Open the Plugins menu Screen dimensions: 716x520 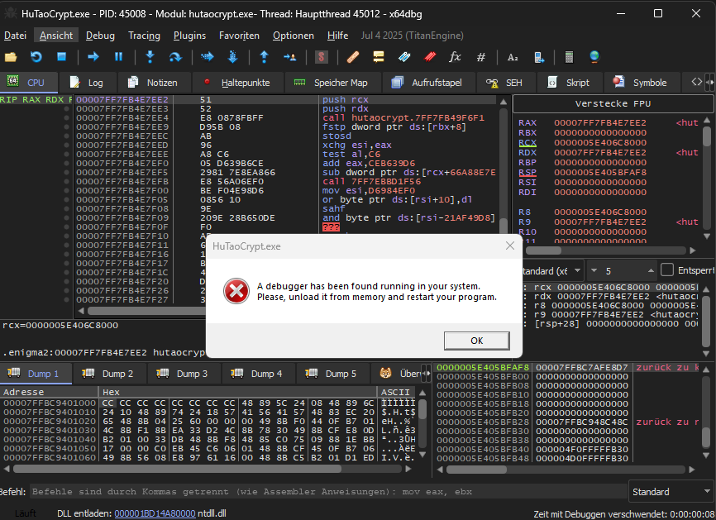coord(189,36)
